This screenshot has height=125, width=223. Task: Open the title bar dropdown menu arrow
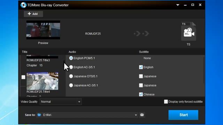pos(178,5)
